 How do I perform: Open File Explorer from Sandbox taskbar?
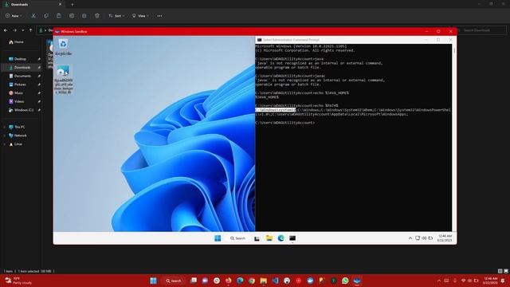click(269, 238)
